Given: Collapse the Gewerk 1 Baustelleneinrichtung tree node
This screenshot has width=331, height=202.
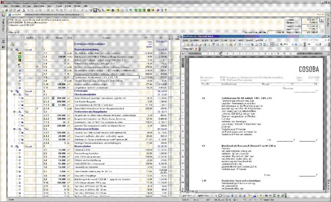Looking at the screenshot, I should (x=12, y=50).
